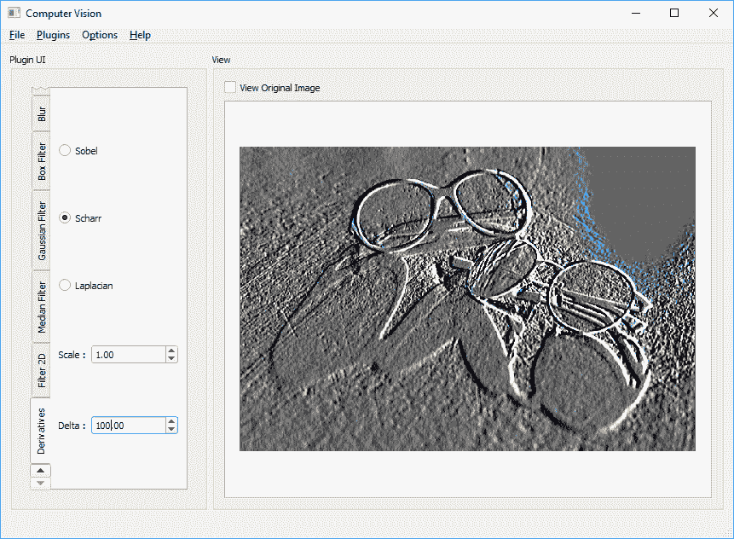The width and height of the screenshot is (734, 539).
Task: Decrease the Delta value with down arrow
Action: pos(171,429)
